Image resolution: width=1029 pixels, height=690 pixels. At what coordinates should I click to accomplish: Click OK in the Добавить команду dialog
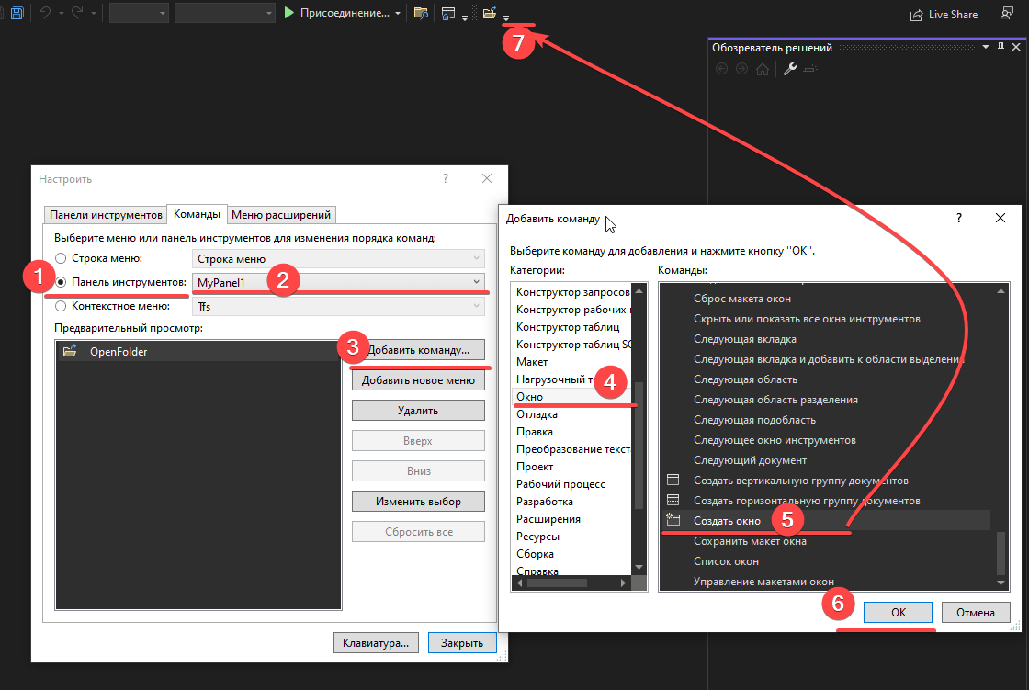coord(898,612)
